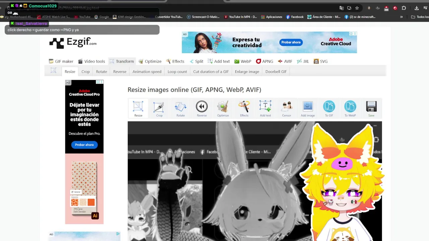Viewport: 429px width, 241px height.
Task: Open the Split menu
Action: click(x=196, y=61)
